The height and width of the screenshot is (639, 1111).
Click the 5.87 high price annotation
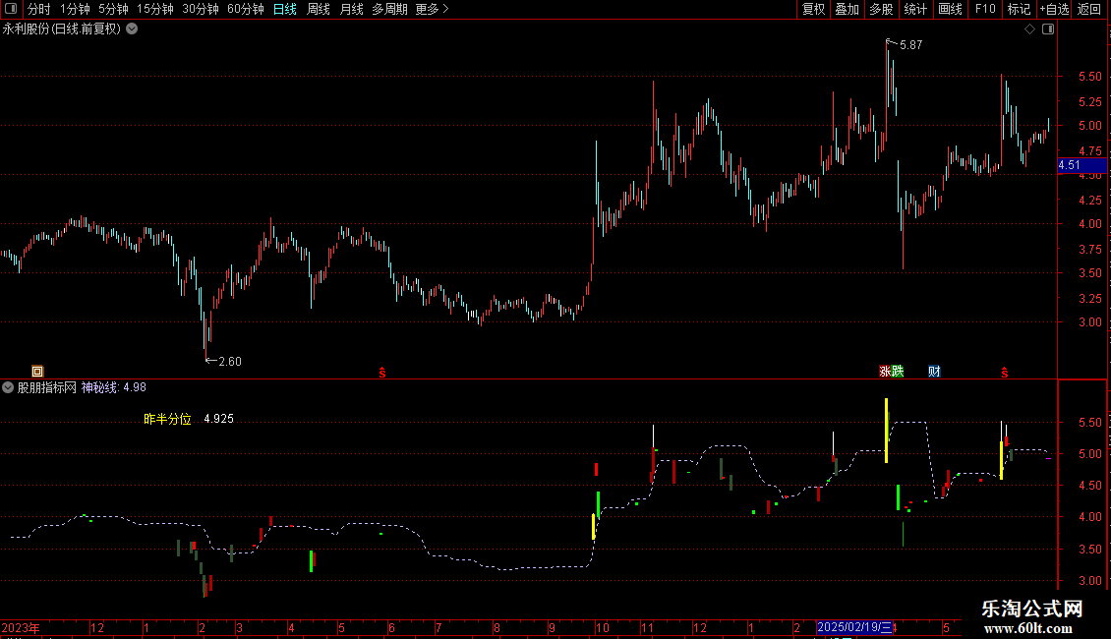[910, 45]
